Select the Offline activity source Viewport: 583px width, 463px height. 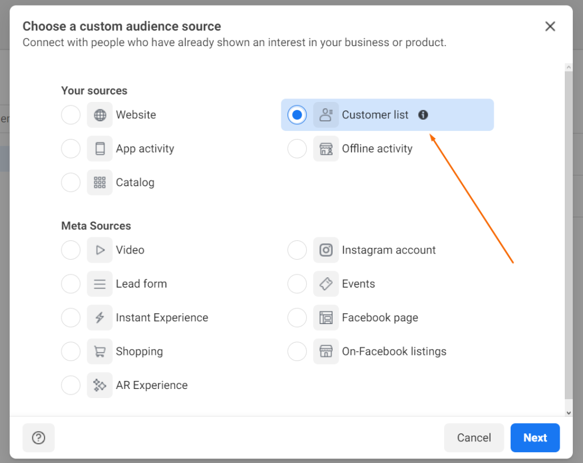pos(297,149)
